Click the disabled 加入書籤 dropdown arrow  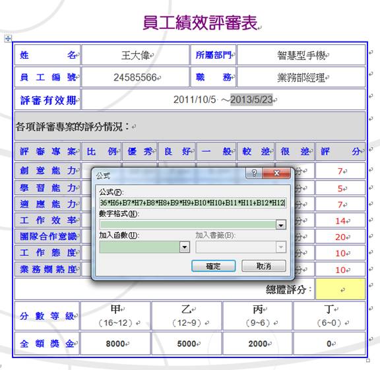tap(281, 247)
